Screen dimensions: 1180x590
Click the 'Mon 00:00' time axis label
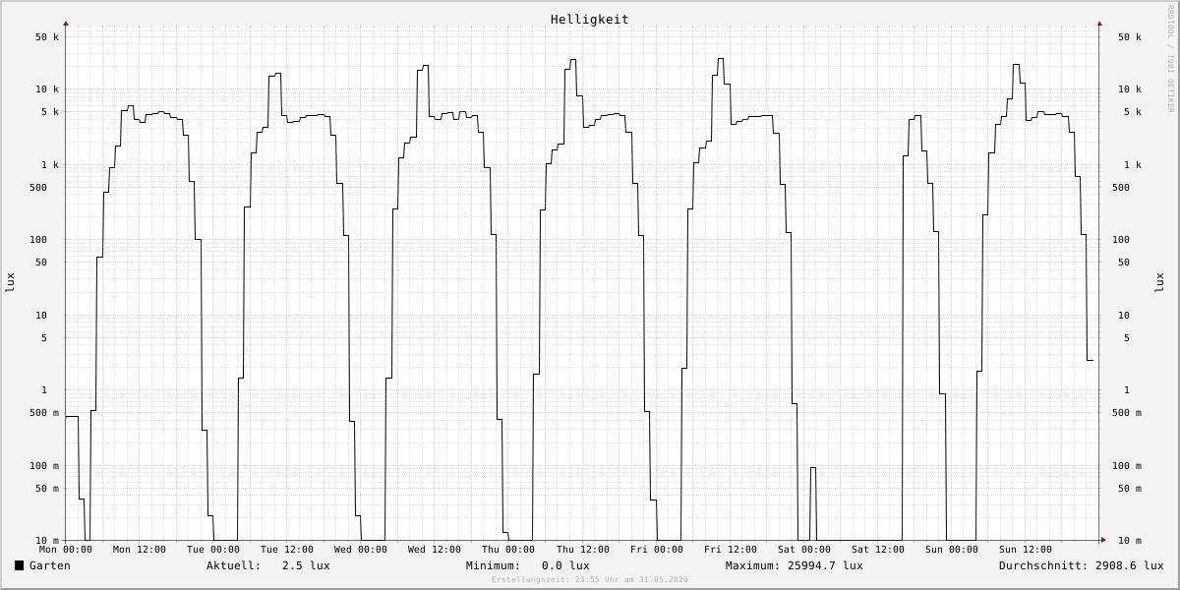(x=66, y=550)
